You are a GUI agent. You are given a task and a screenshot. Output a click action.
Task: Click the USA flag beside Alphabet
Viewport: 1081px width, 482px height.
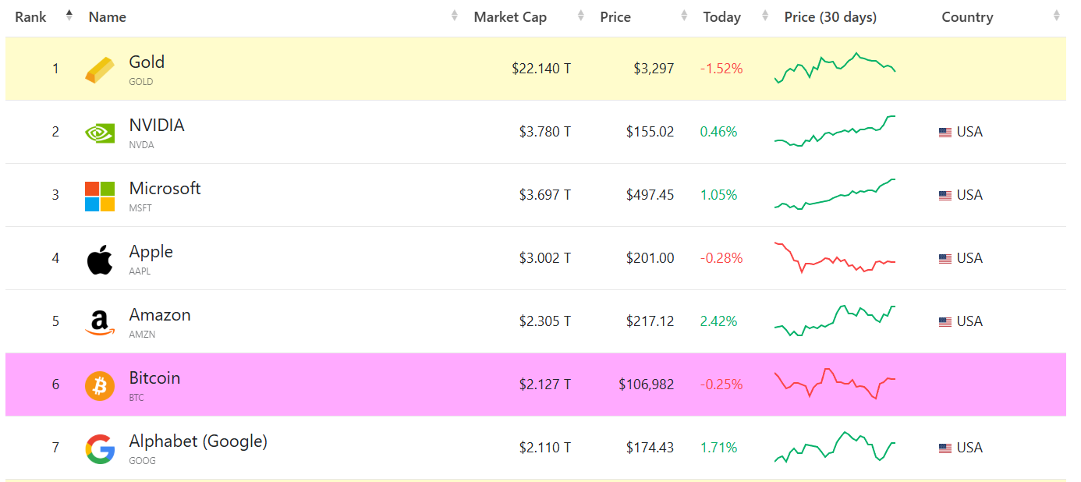pos(945,447)
